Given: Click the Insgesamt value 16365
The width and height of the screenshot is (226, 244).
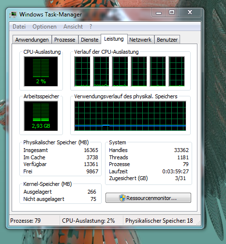Looking at the screenshot, I should pyautogui.click(x=91, y=150).
